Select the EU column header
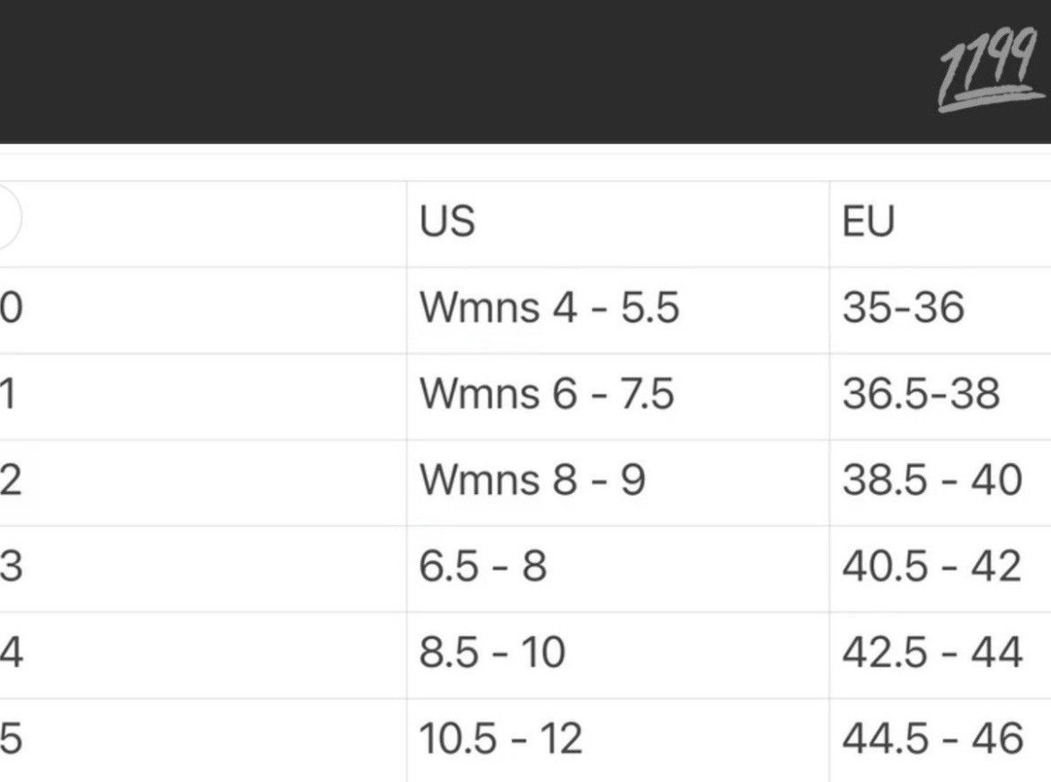This screenshot has width=1051, height=782. (x=869, y=221)
